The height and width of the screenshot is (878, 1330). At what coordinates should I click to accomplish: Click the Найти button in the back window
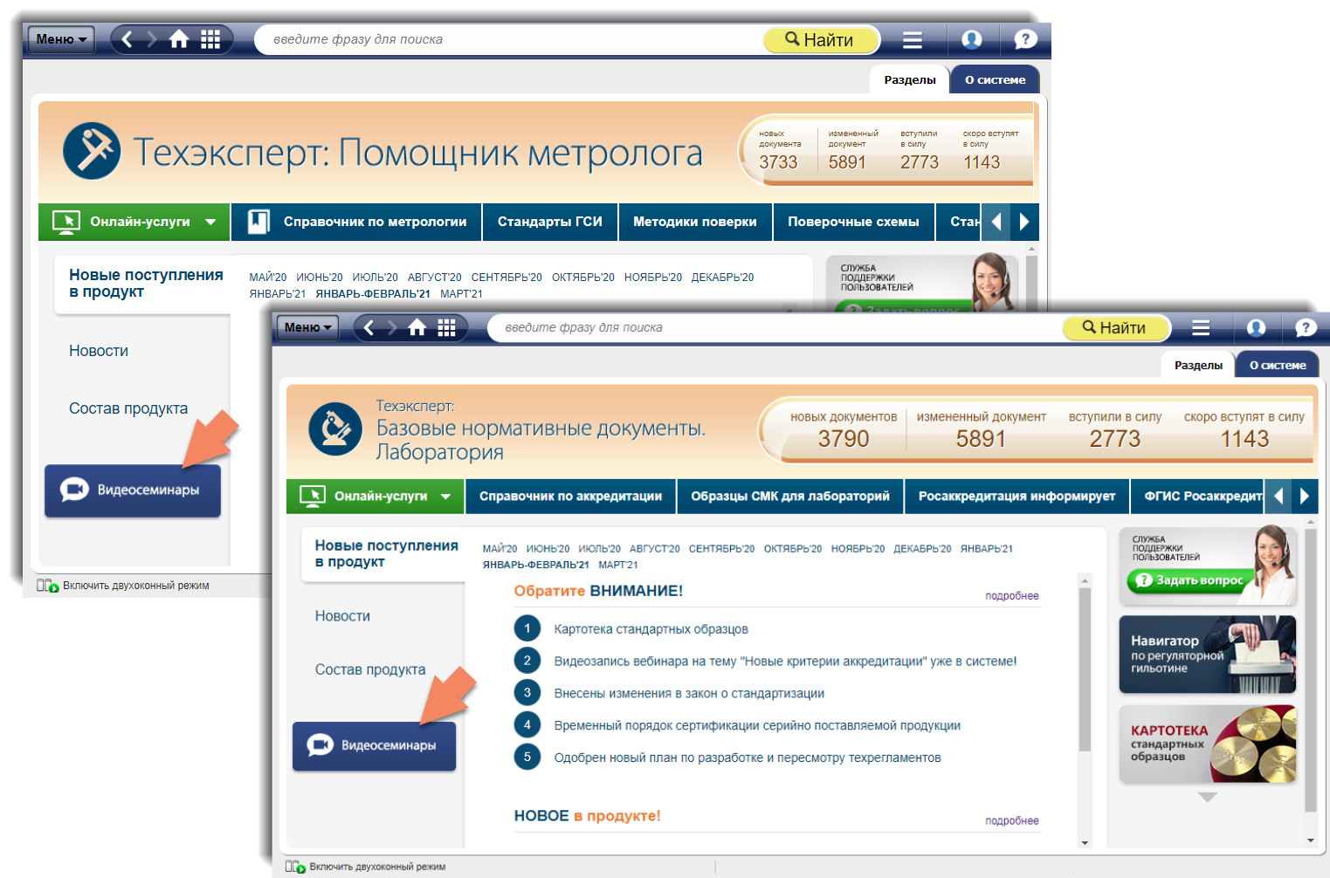click(x=820, y=39)
